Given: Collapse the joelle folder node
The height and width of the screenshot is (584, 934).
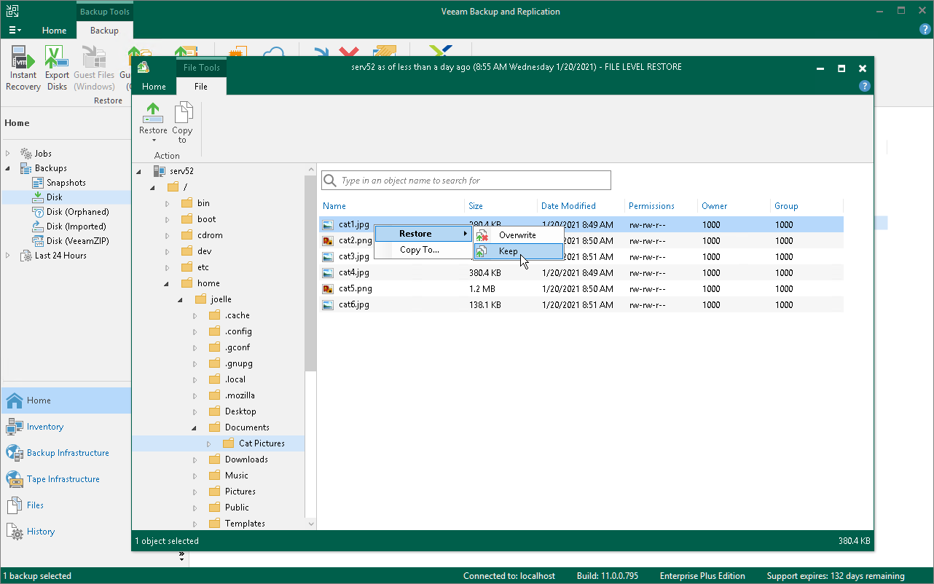Looking at the screenshot, I should click(x=181, y=299).
